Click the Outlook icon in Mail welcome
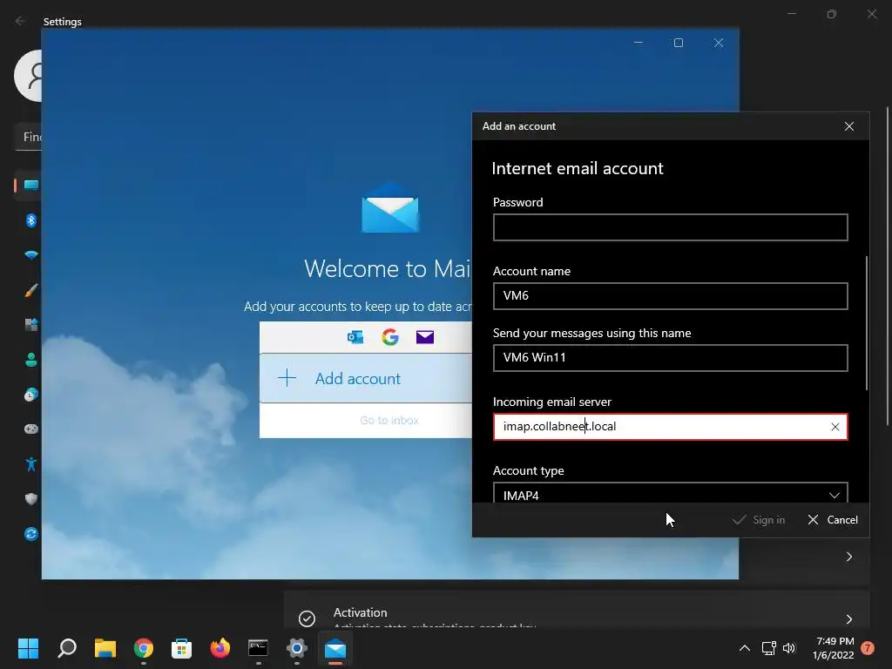The image size is (892, 669). pos(355,337)
